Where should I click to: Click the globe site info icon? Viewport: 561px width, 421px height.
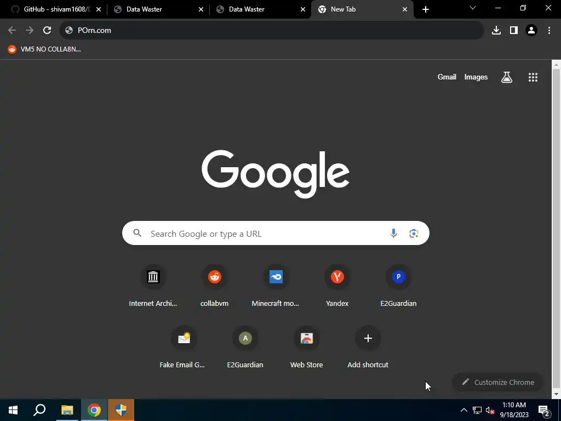69,31
